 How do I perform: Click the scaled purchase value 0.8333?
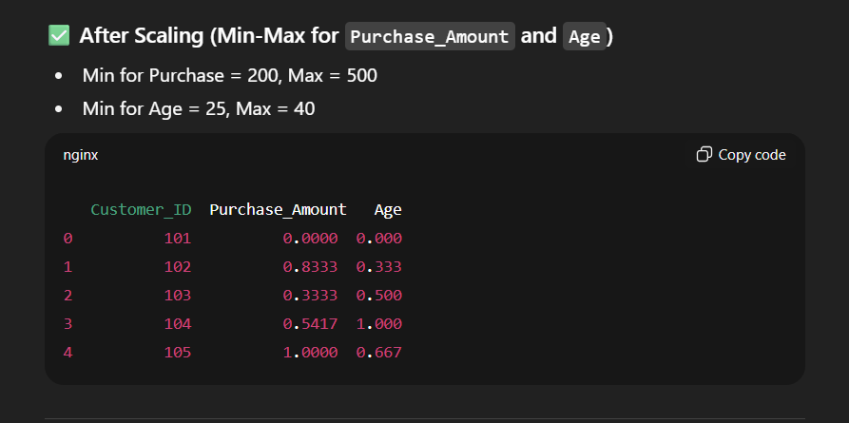(x=310, y=267)
